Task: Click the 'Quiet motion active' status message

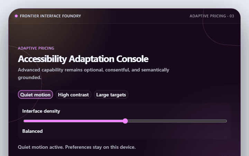Action: point(77,147)
